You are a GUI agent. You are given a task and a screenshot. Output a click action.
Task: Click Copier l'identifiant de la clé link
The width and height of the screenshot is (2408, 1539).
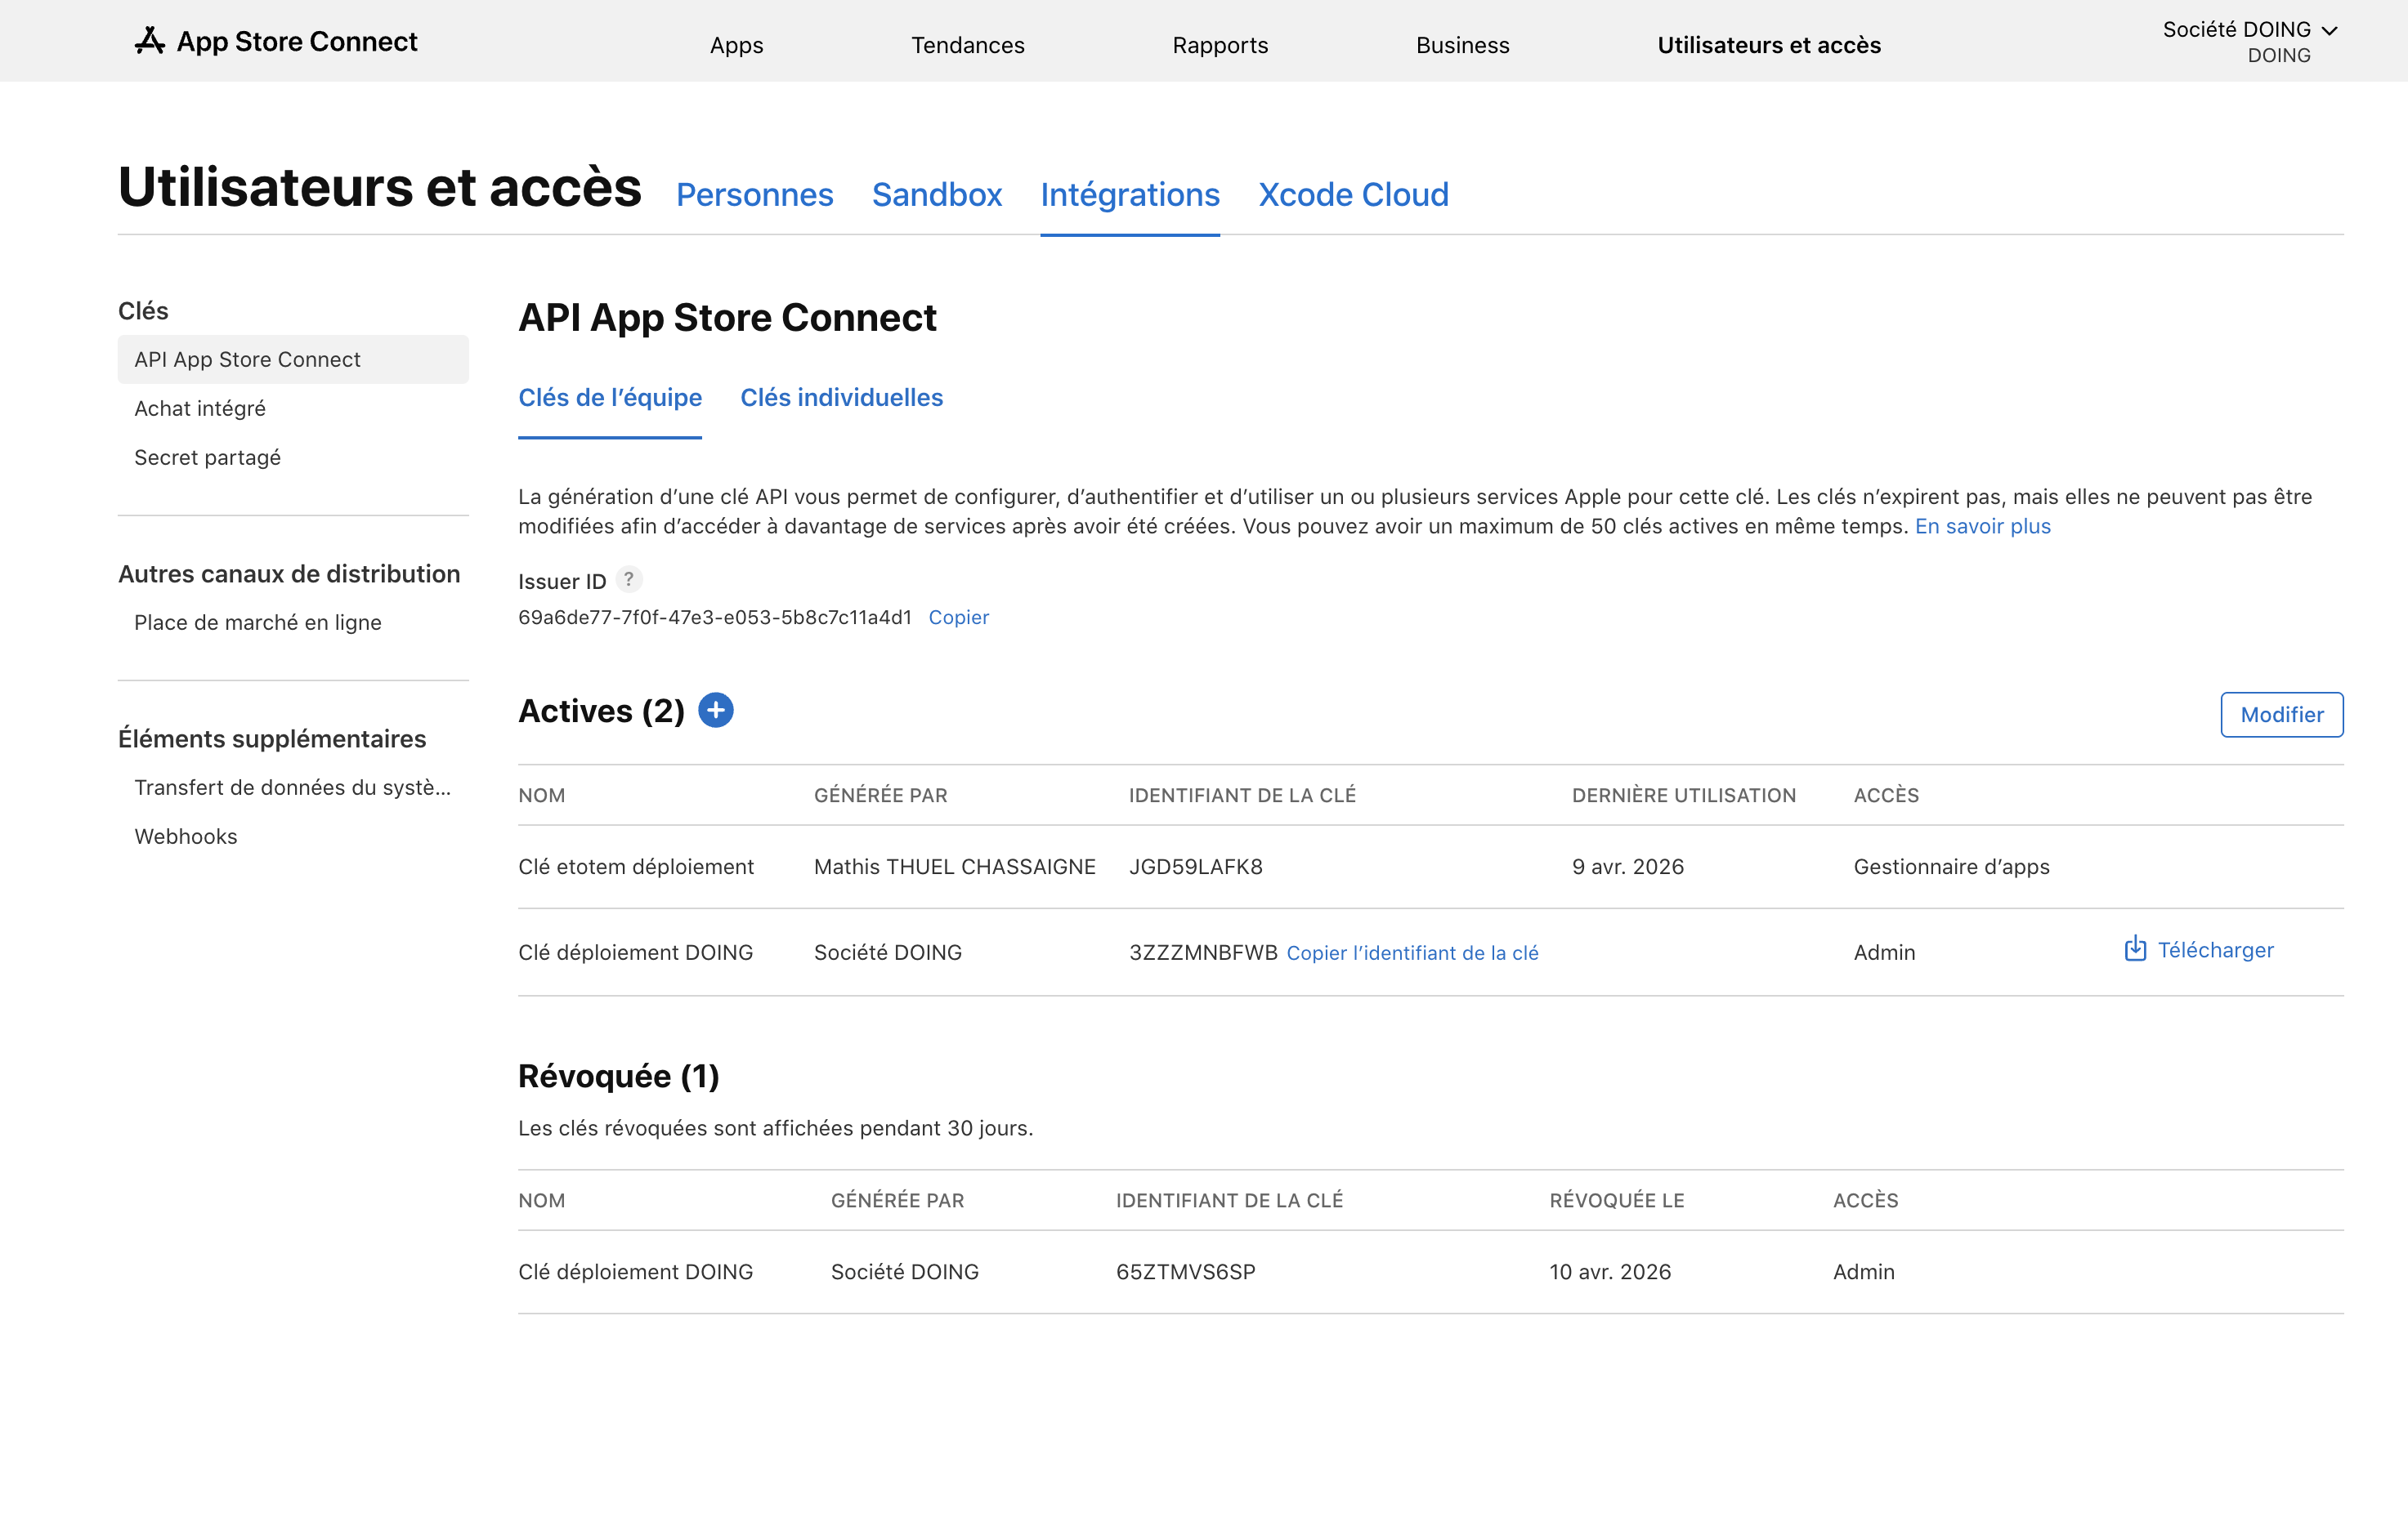click(x=1412, y=952)
